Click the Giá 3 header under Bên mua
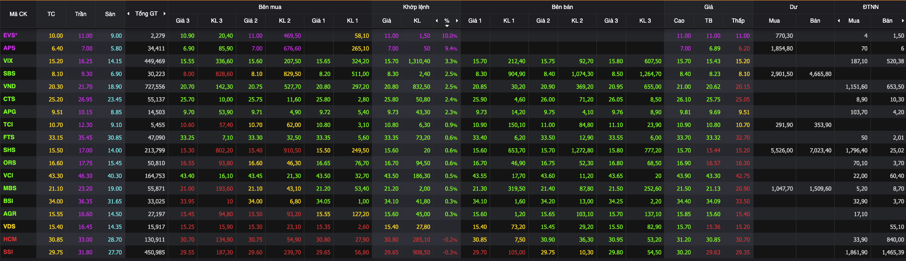The width and height of the screenshot is (906, 261). [x=183, y=21]
